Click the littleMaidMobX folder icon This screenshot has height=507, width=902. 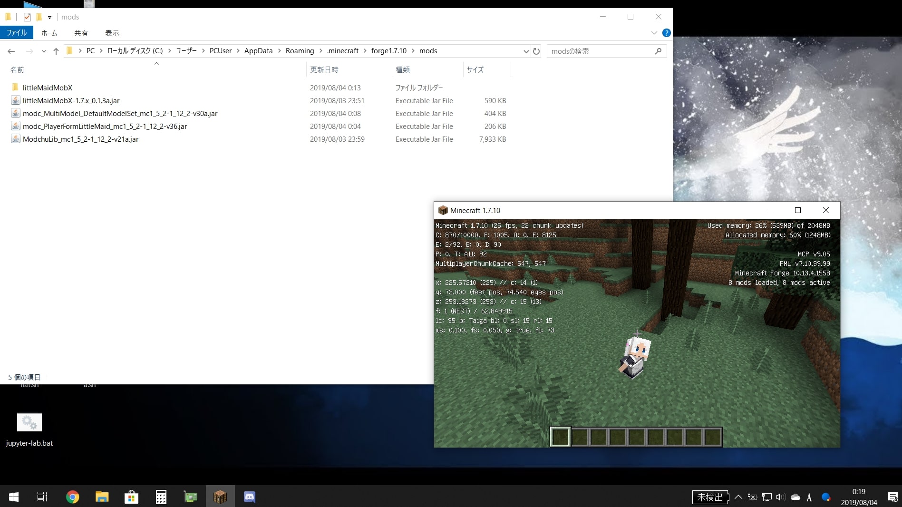click(x=15, y=88)
